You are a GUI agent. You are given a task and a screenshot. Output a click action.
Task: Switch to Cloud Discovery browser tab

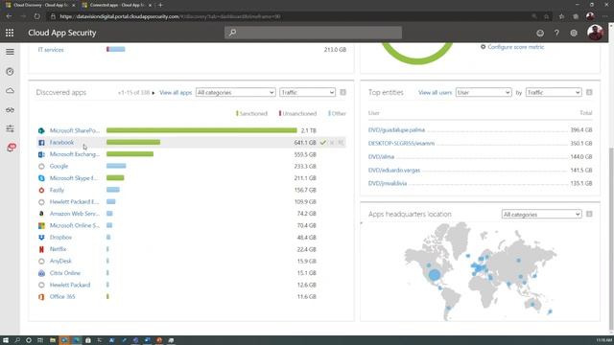(39, 5)
